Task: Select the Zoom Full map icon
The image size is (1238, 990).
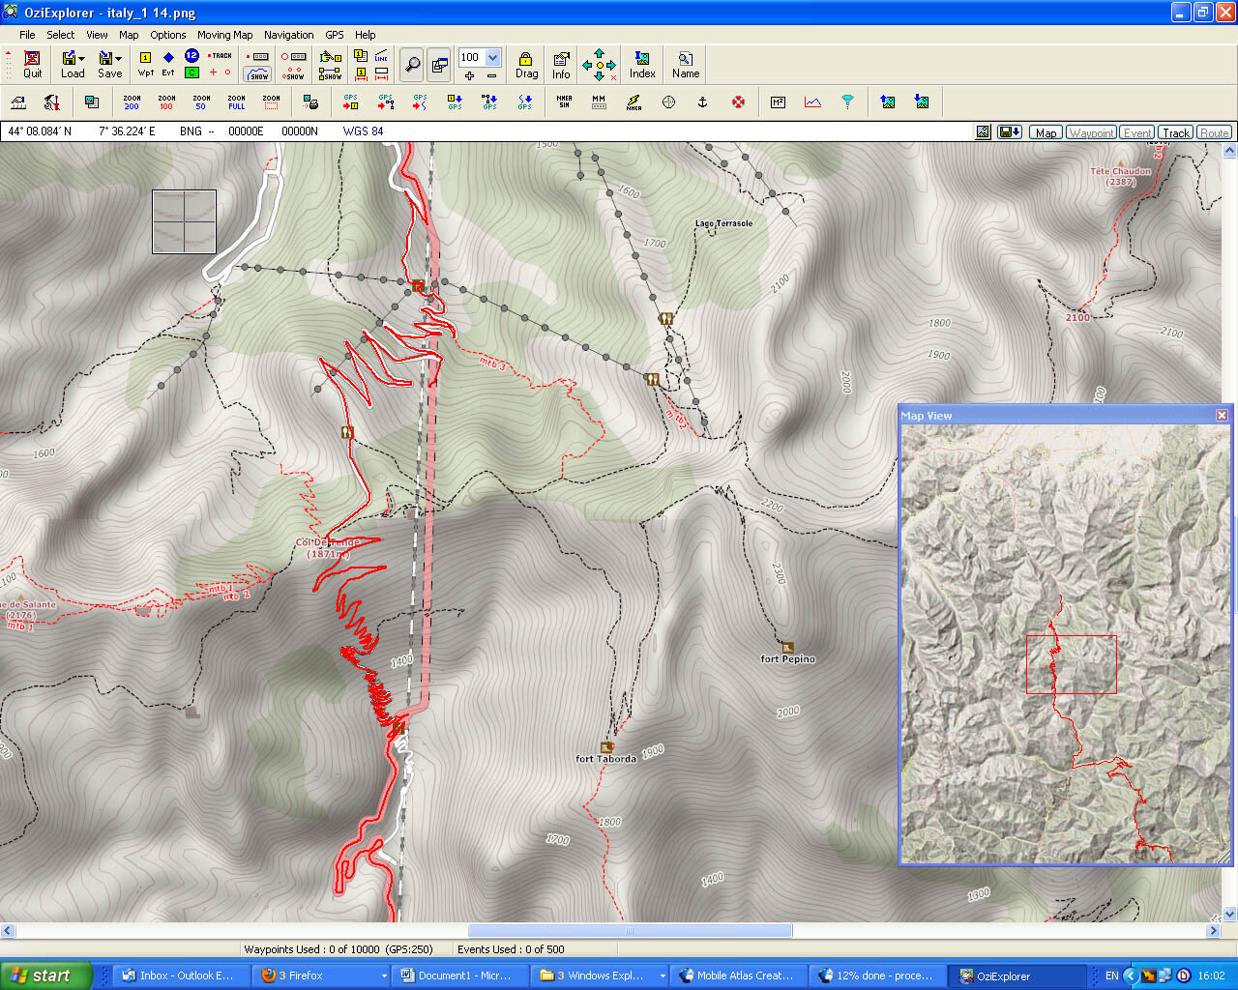Action: pos(236,102)
